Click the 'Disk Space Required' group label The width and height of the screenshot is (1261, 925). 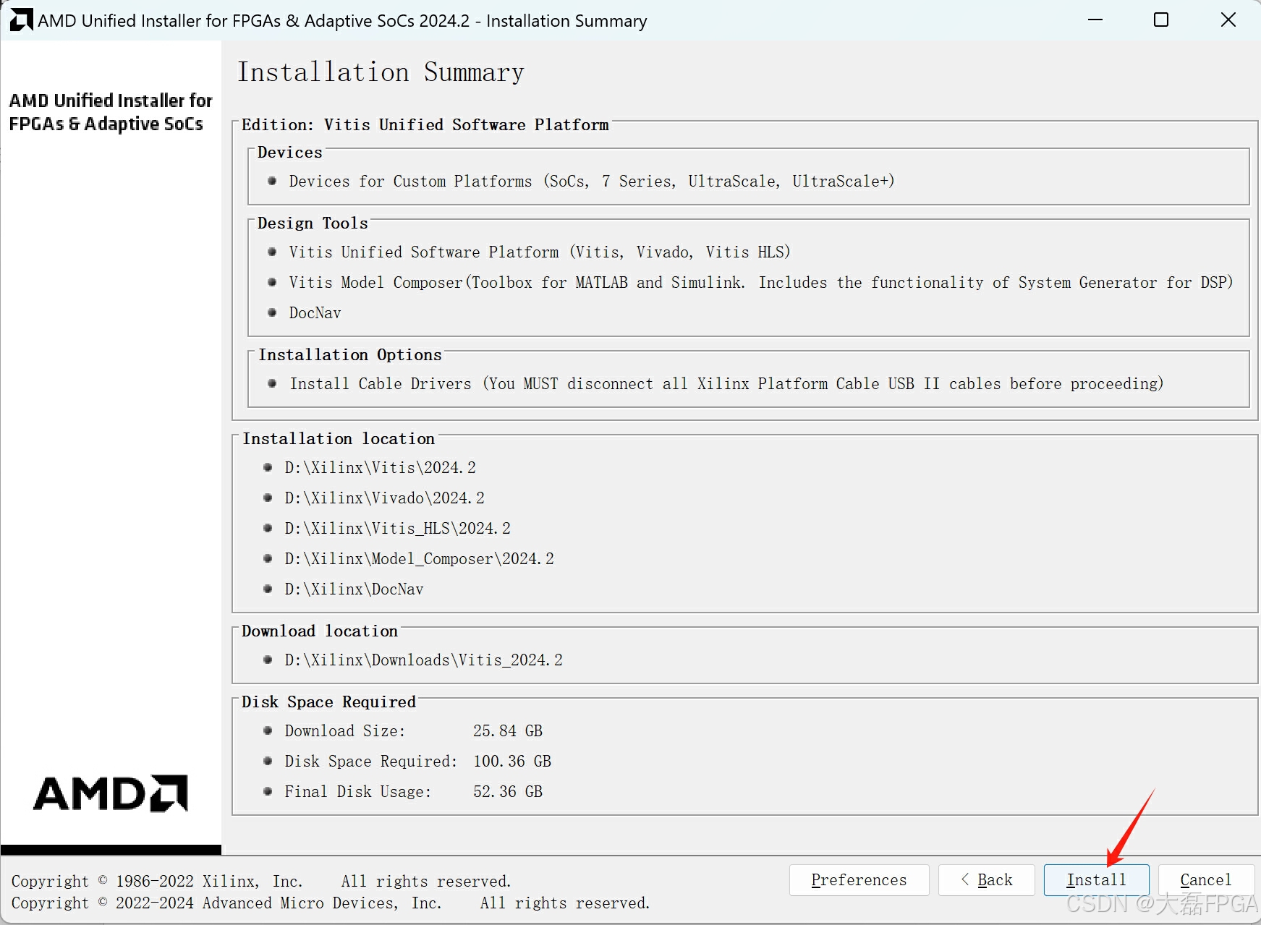click(x=329, y=702)
